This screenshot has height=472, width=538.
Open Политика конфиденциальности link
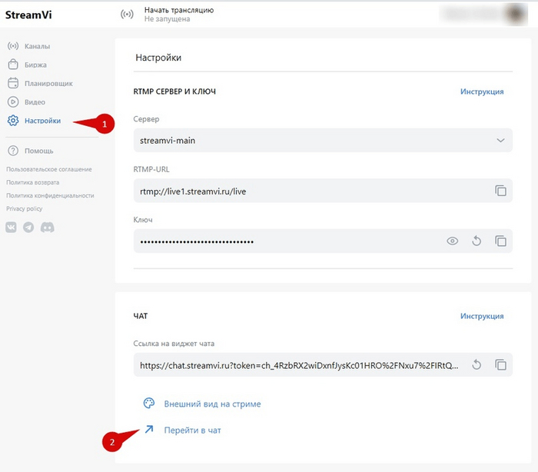point(50,195)
